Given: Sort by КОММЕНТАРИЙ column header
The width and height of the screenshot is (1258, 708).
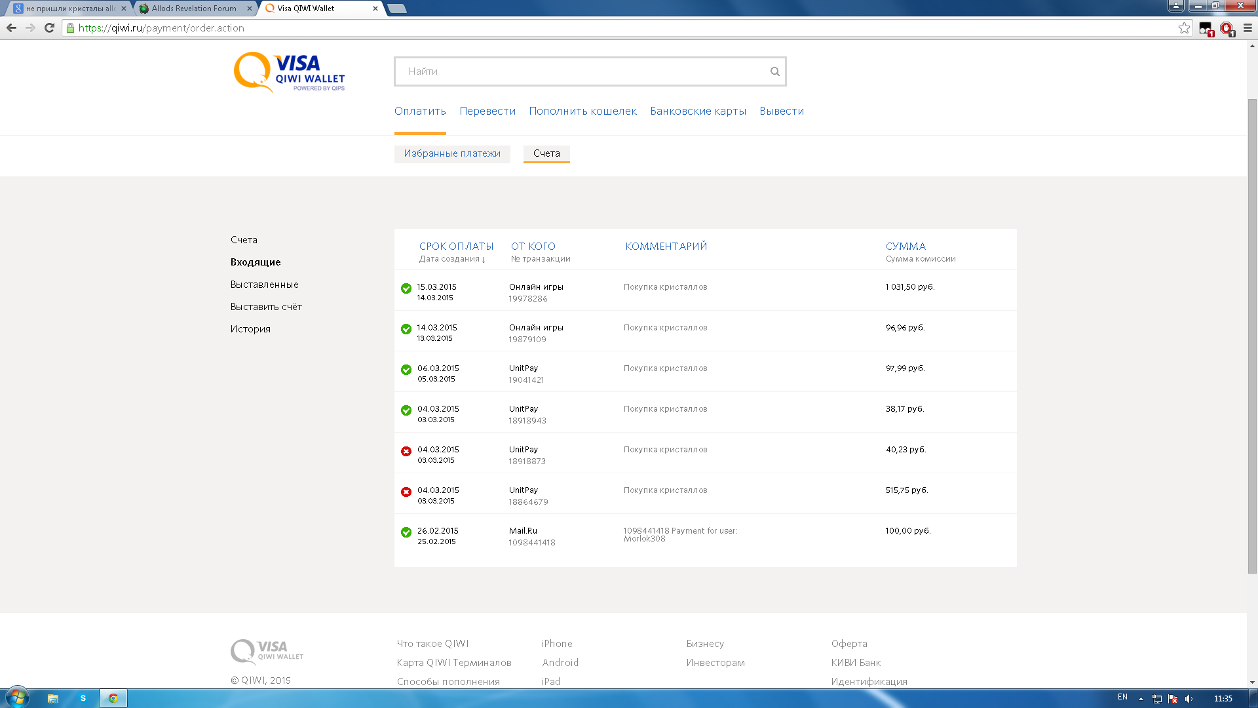Looking at the screenshot, I should (x=666, y=246).
